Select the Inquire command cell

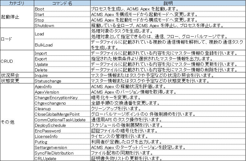pos(62,75)
